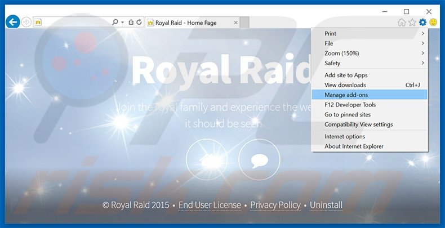Expand the Zoom (150%) submenu
Viewport: 445px width, 228px height.
pyautogui.click(x=370, y=53)
